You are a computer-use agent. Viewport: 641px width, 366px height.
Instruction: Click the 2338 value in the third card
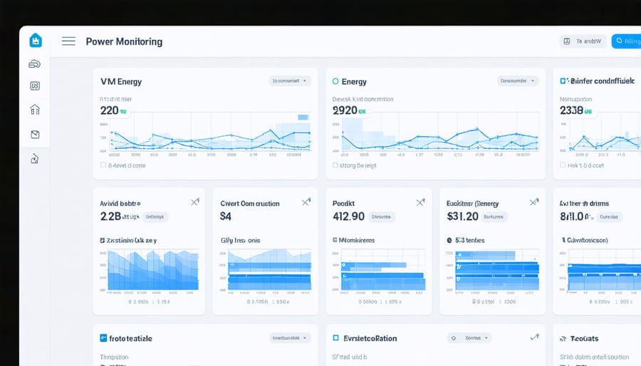pyautogui.click(x=571, y=110)
